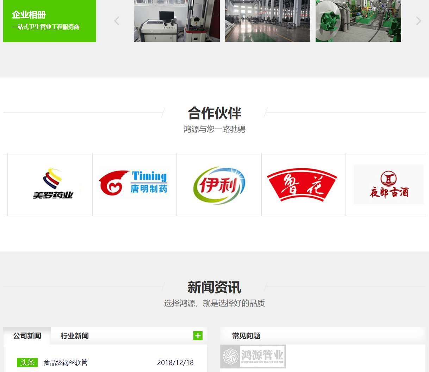
Task: Click the 夜郎古酒 brand logo
Action: [x=388, y=184]
